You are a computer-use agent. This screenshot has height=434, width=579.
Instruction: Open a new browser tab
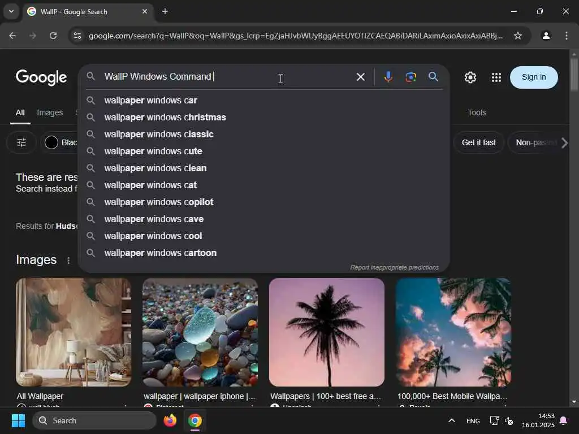[165, 11]
